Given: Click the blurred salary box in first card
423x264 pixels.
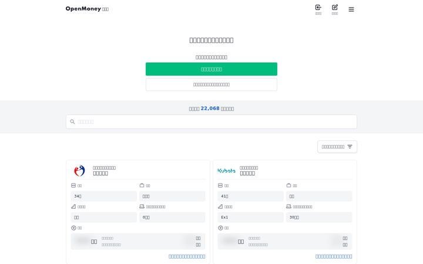Looking at the screenshot, I should (x=138, y=241).
